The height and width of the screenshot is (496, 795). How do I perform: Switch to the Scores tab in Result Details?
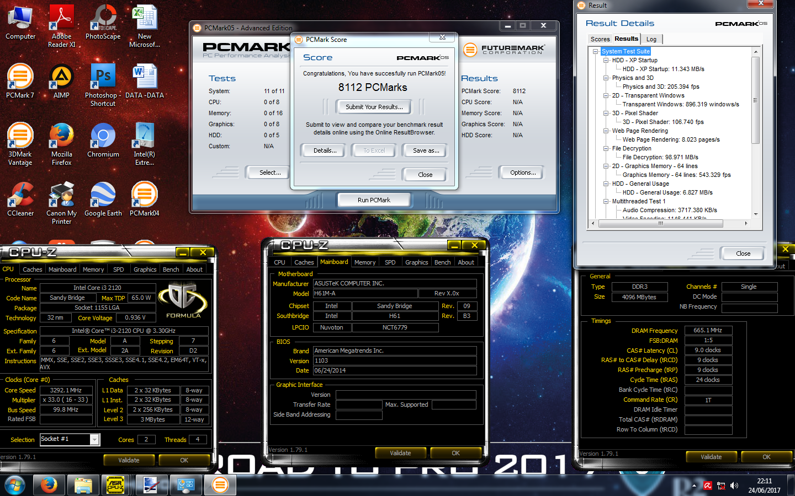tap(600, 39)
